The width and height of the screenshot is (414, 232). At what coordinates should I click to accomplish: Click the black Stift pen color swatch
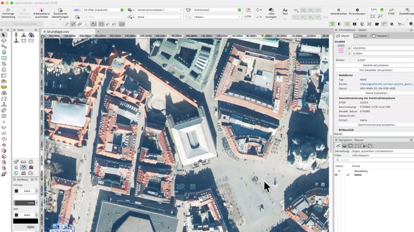(26, 221)
